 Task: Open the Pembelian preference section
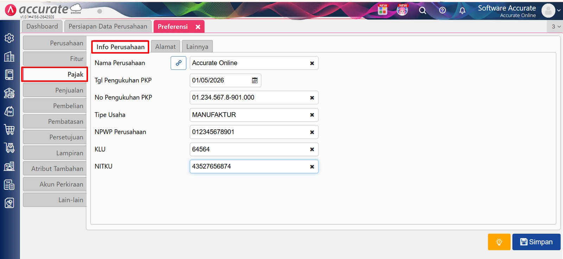pyautogui.click(x=55, y=106)
